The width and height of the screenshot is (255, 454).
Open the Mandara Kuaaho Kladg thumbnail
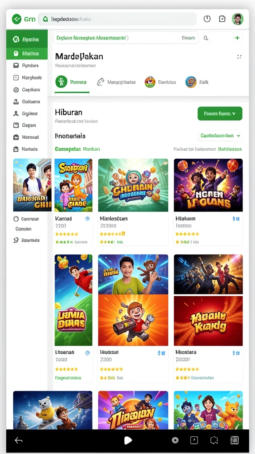click(208, 321)
